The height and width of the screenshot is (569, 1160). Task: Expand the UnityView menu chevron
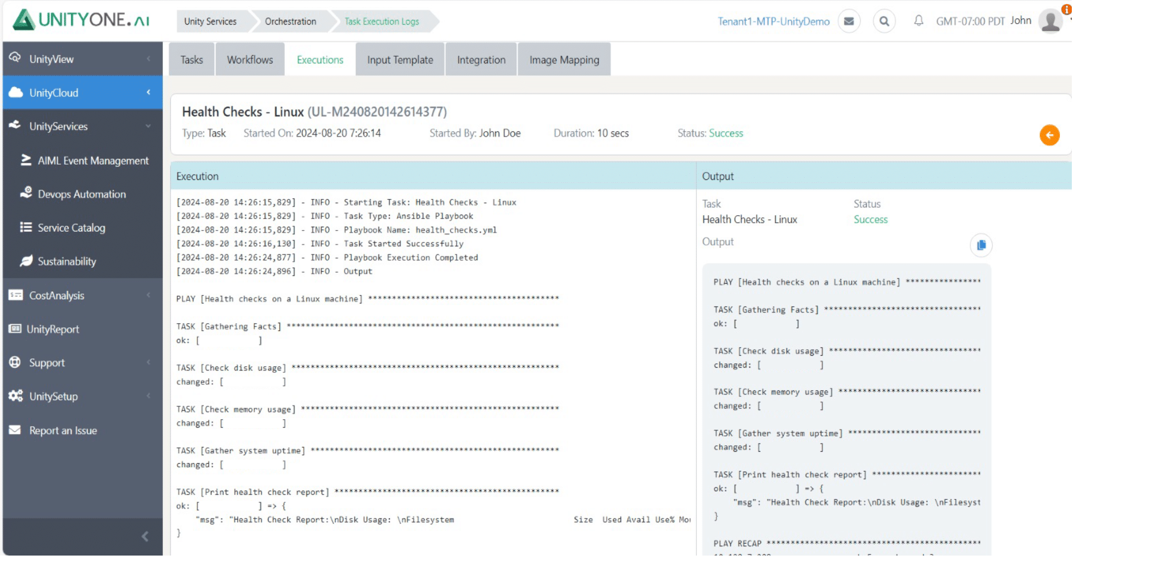click(x=148, y=59)
